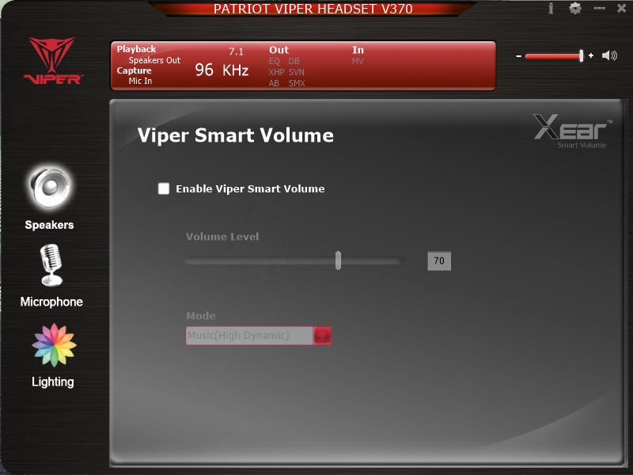633x475 pixels.
Task: Open settings gear icon at top
Action: click(x=575, y=9)
